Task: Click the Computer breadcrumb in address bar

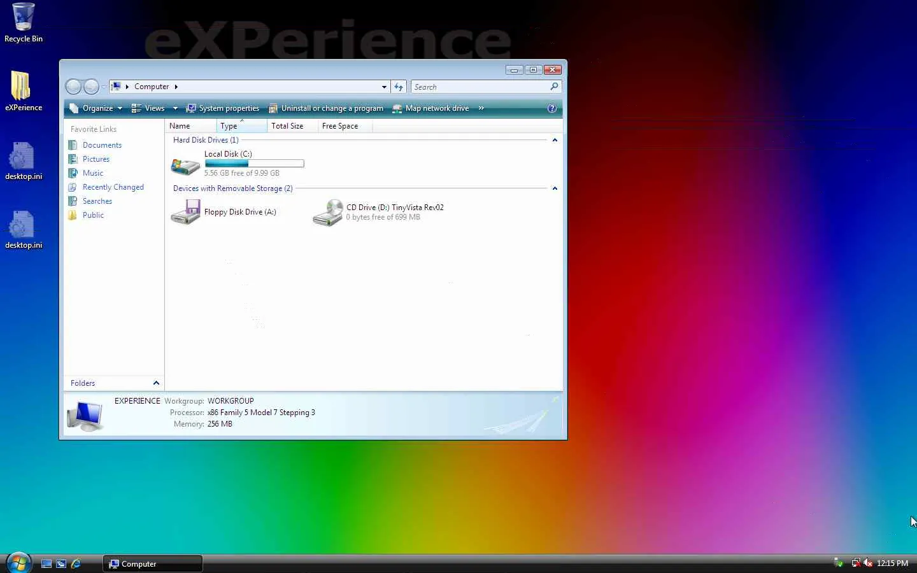Action: (152, 87)
